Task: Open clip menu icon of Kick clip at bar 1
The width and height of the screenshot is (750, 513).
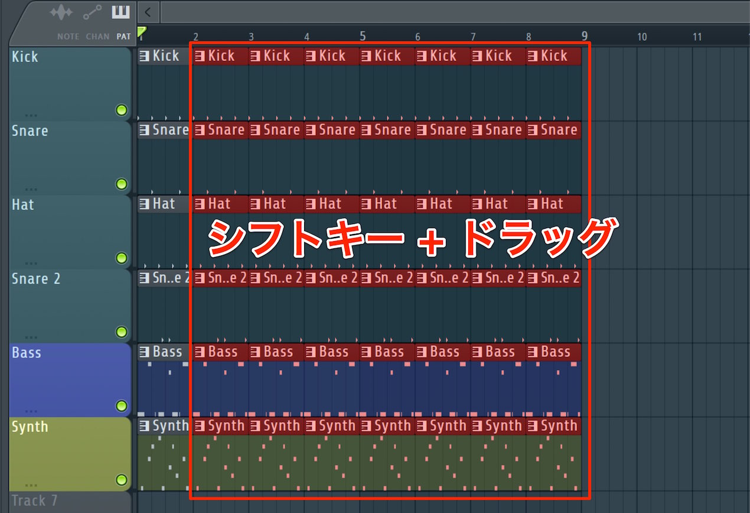Action: tap(145, 56)
